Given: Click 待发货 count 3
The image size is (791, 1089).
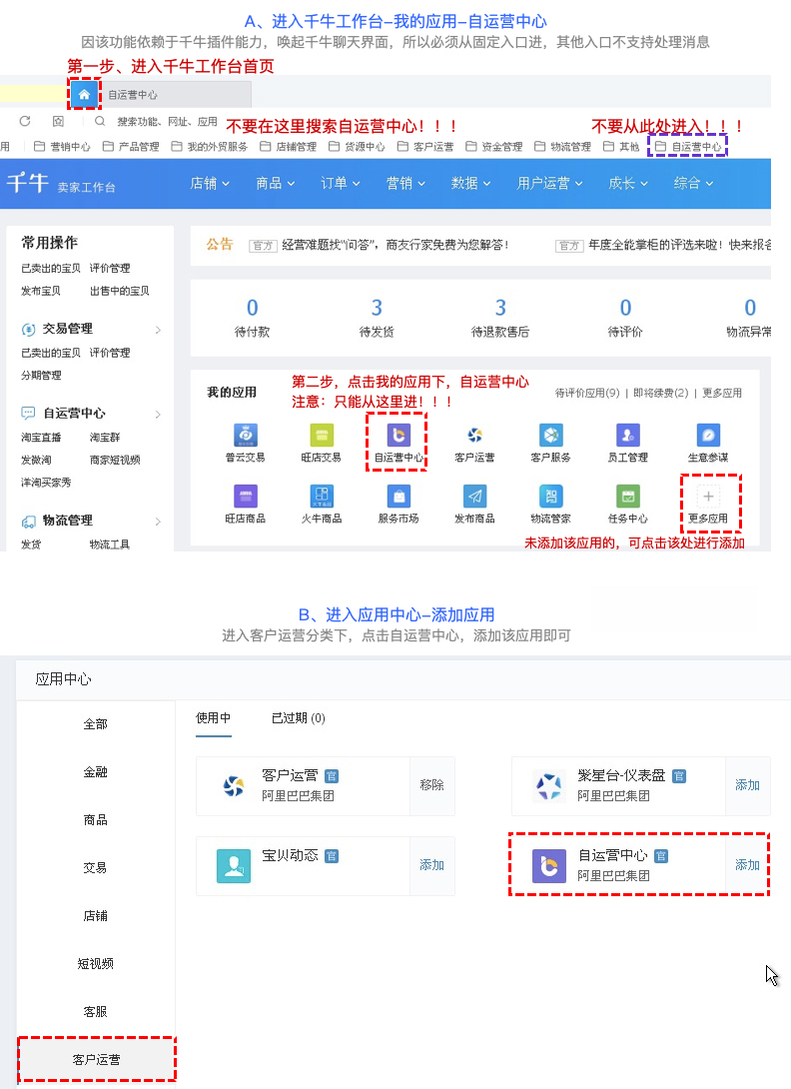Looking at the screenshot, I should point(377,308).
